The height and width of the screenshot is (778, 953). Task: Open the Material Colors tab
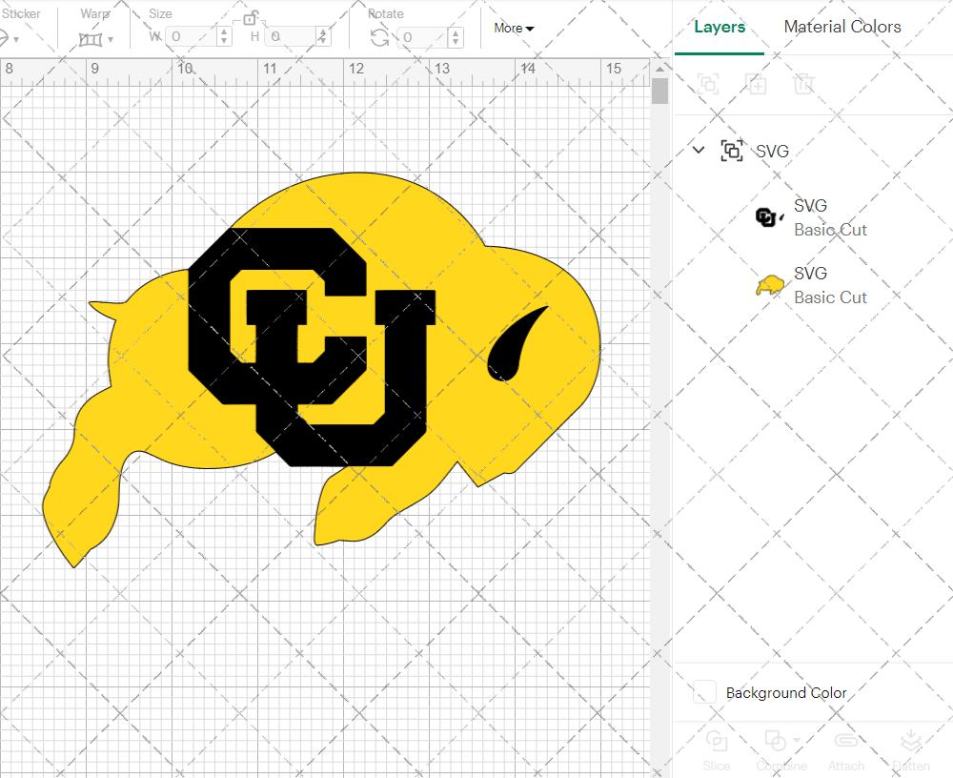[841, 27]
